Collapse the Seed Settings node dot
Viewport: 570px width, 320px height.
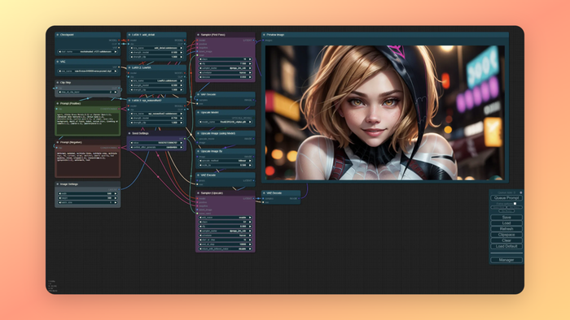point(129,133)
